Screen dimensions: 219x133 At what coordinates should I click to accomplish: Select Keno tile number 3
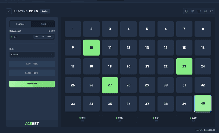pos(110,29)
